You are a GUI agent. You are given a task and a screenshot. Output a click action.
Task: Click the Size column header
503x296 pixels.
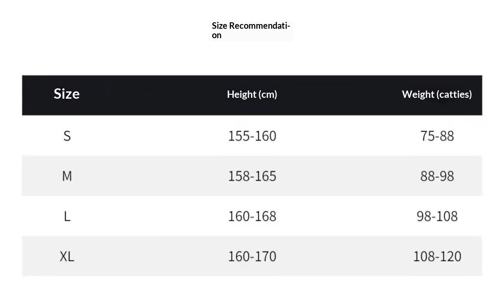(x=67, y=94)
